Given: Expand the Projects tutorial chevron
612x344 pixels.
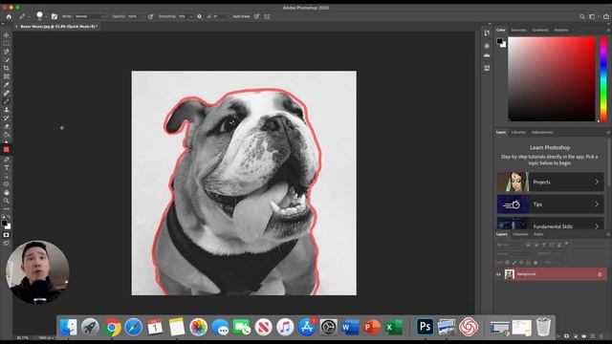Looking at the screenshot, I should pyautogui.click(x=597, y=182).
